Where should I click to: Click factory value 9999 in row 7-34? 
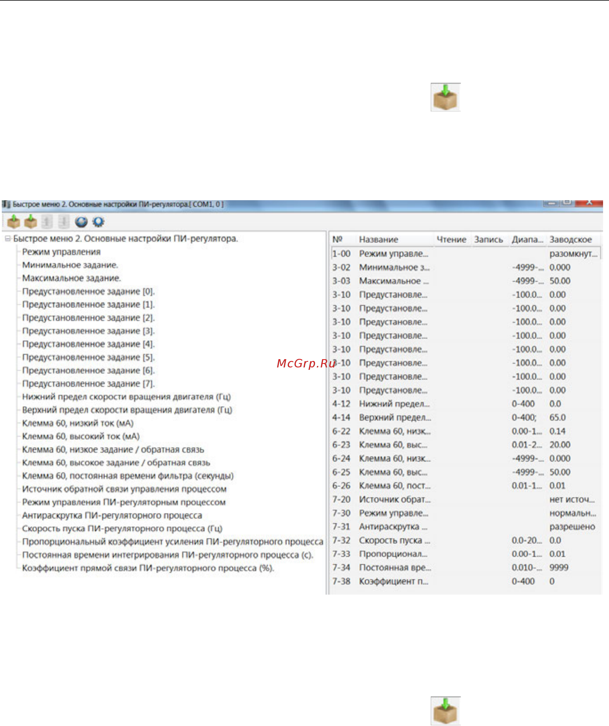point(559,567)
